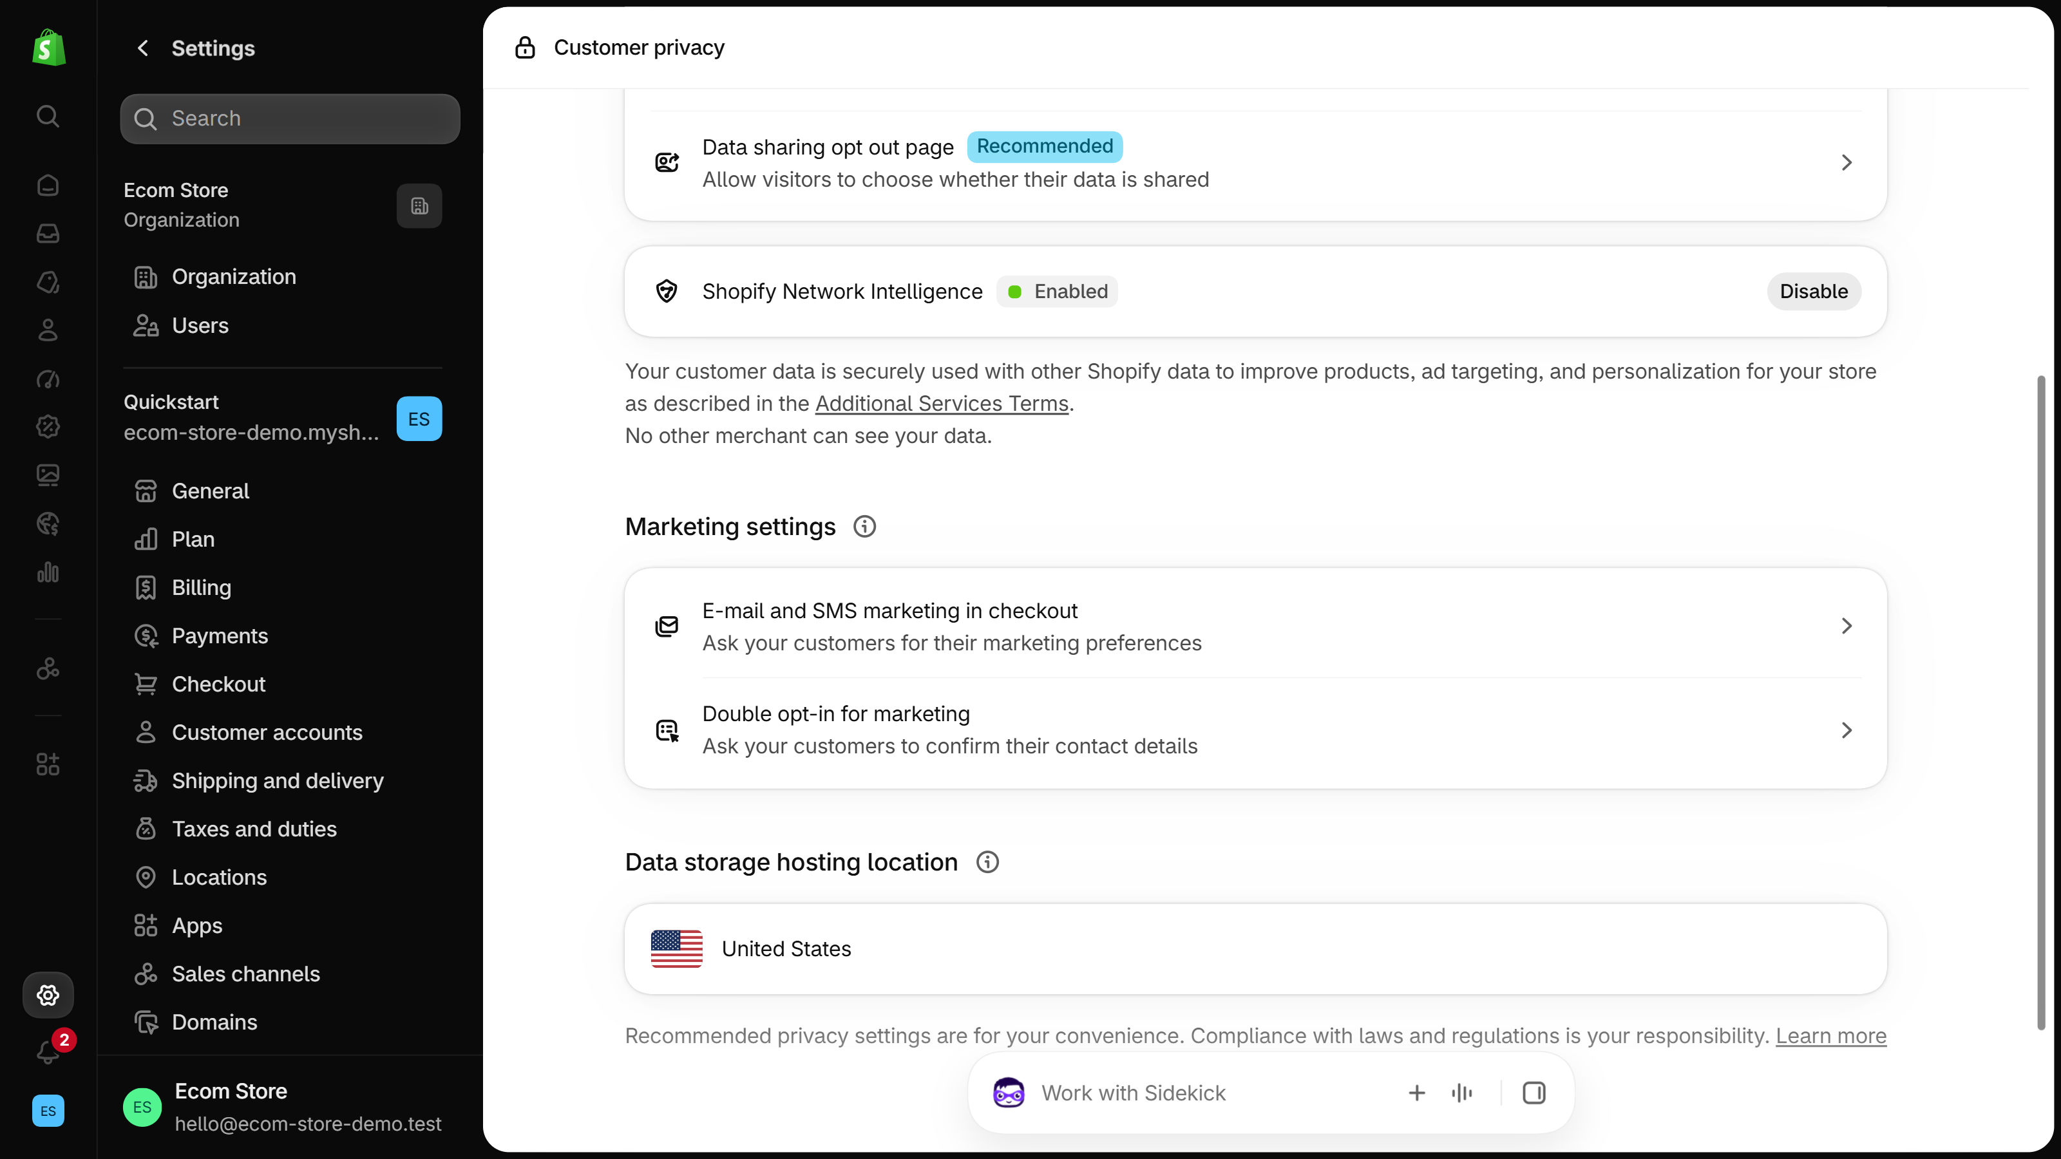The width and height of the screenshot is (2061, 1159).
Task: Click the plus icon in Sidekick bar
Action: (1417, 1093)
